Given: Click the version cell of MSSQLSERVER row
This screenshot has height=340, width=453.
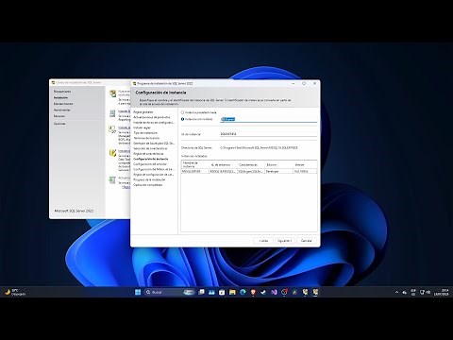Looking at the screenshot, I should pos(305,171).
